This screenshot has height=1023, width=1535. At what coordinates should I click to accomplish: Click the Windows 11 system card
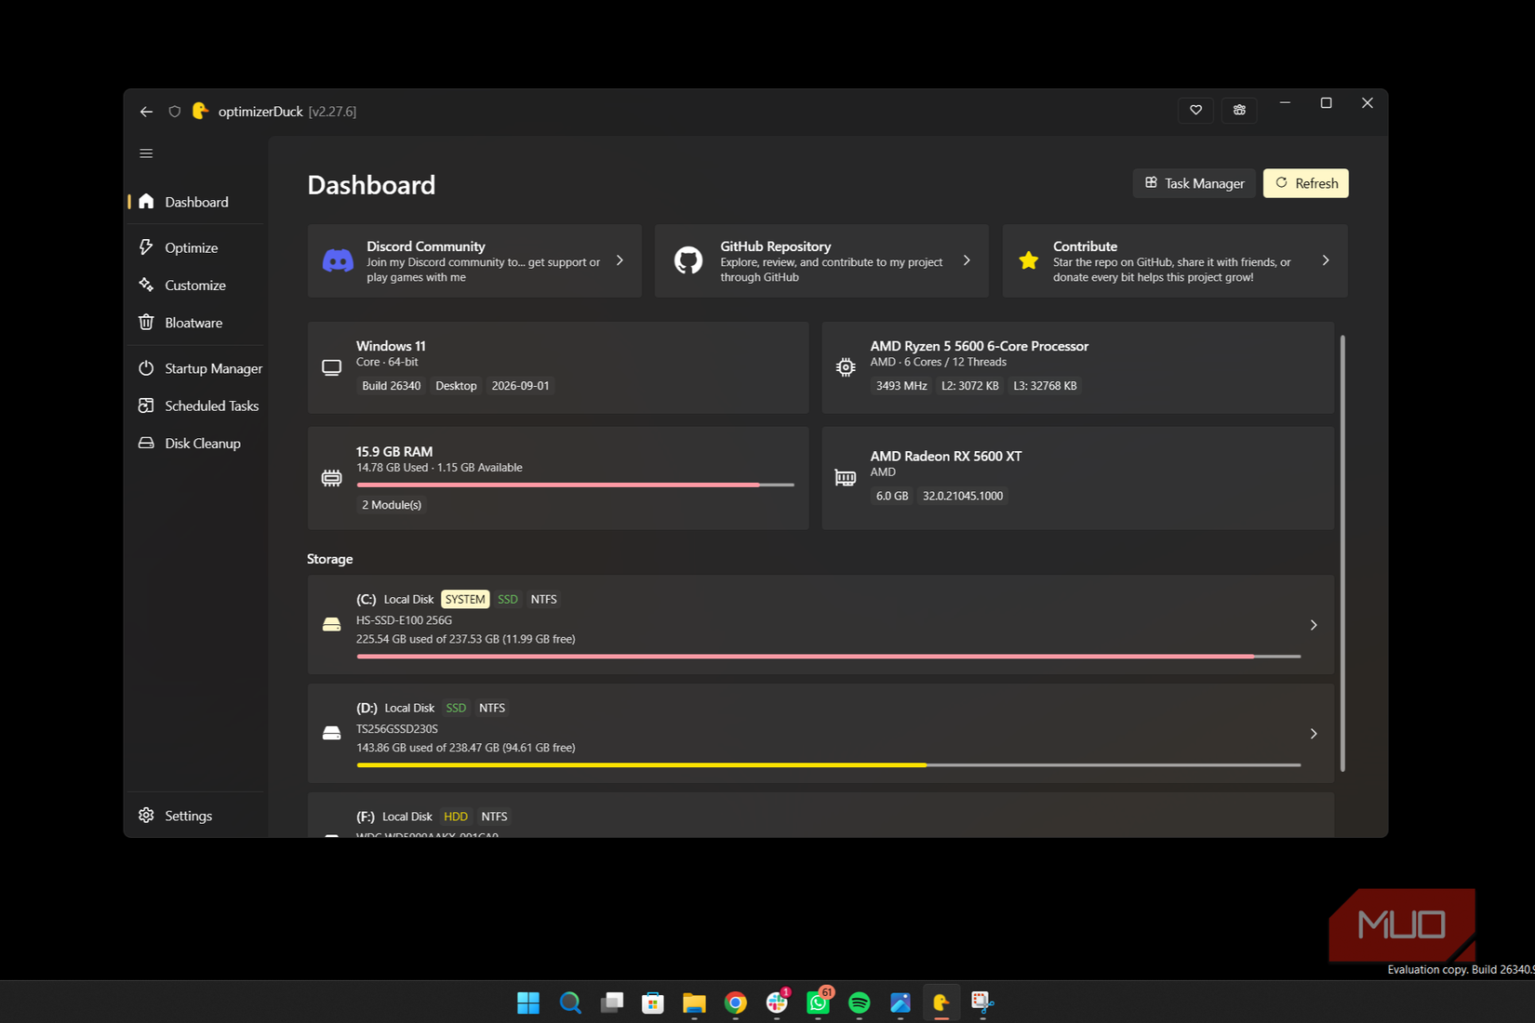pos(558,367)
